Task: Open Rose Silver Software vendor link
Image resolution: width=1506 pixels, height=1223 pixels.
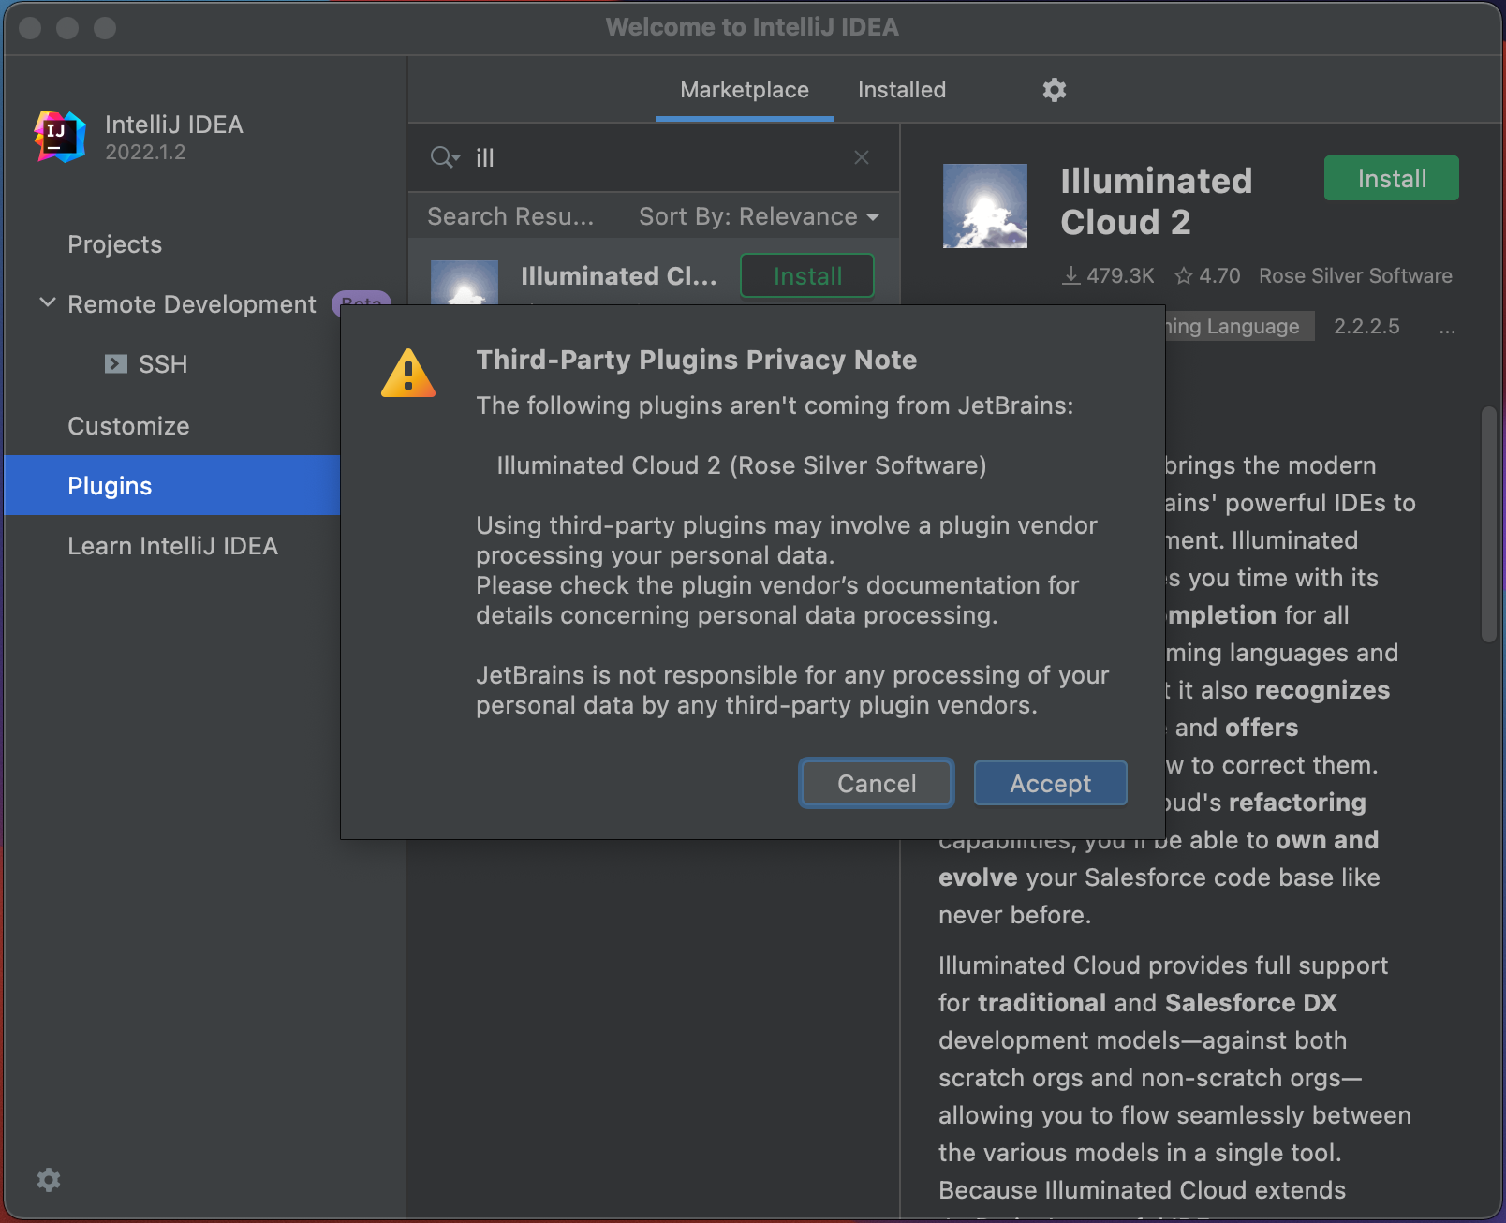Action: 1355,276
